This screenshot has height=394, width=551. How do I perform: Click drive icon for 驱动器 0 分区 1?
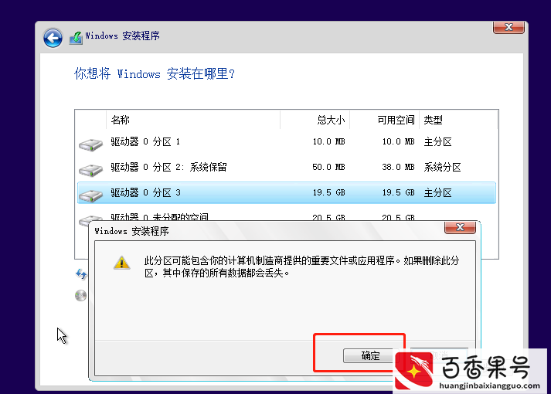[x=90, y=144]
